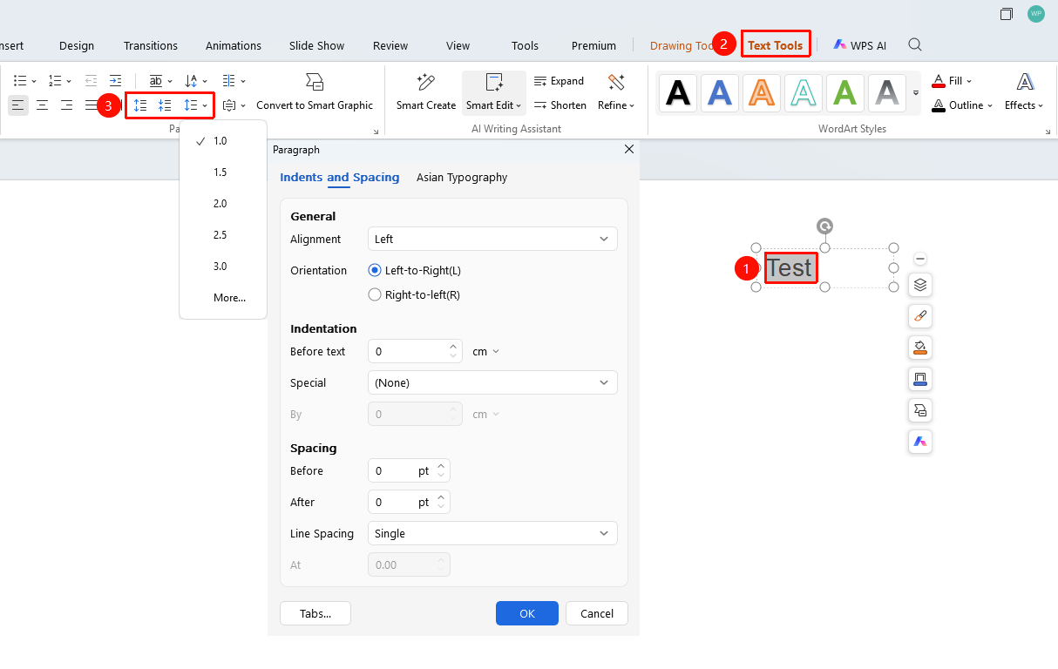Click the decrease indent icon in ribbon
The image size is (1058, 669).
[91, 81]
